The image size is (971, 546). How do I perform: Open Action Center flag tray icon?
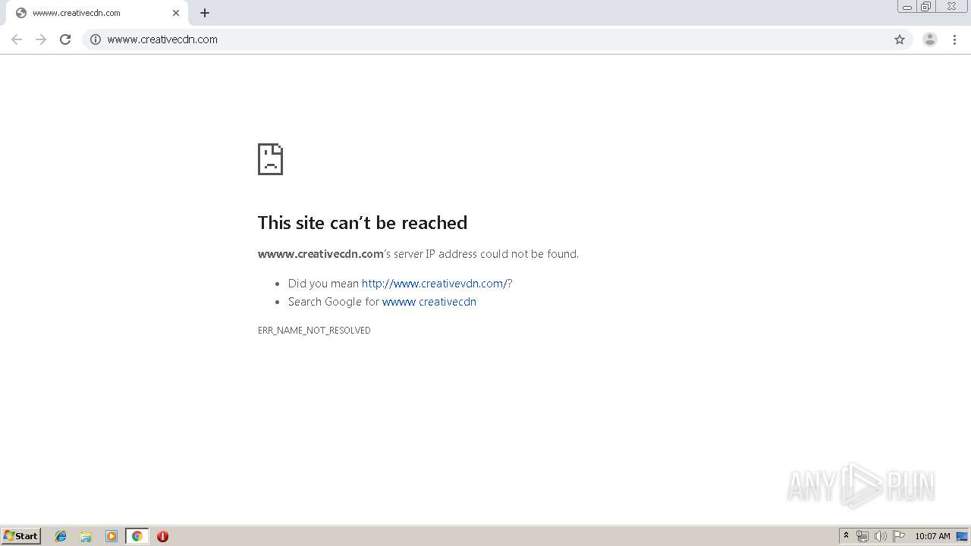(899, 536)
